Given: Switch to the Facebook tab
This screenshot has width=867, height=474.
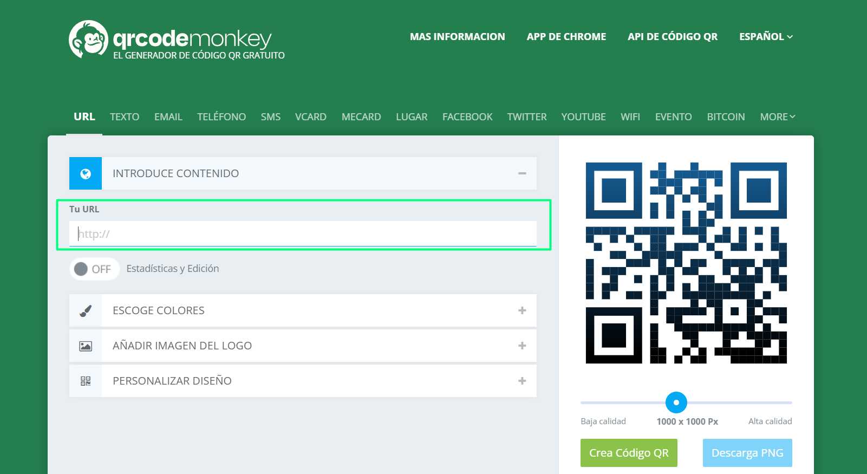Looking at the screenshot, I should [x=467, y=116].
